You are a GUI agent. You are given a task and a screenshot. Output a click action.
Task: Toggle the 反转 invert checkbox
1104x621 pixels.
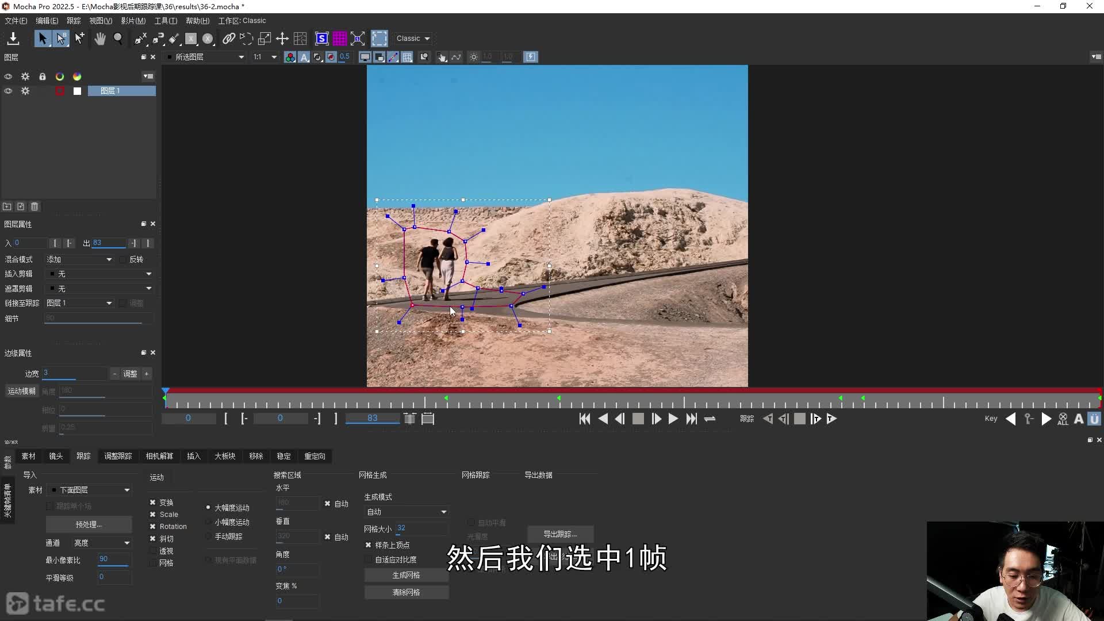click(x=122, y=260)
